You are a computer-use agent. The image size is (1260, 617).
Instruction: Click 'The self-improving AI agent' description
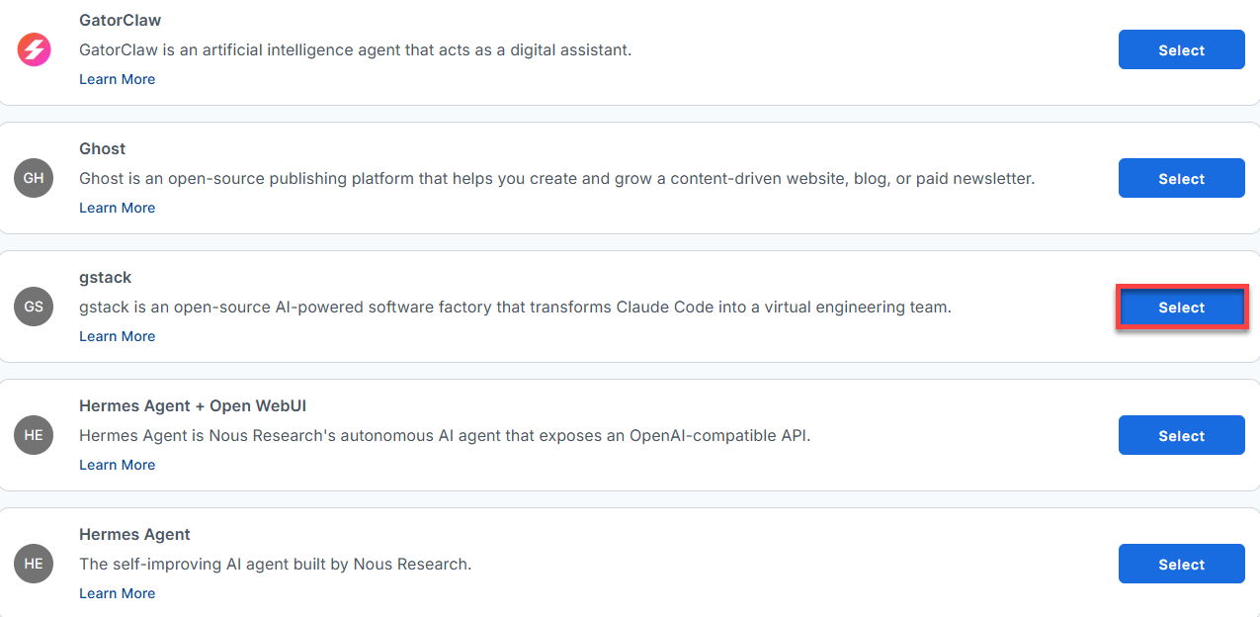(x=275, y=565)
